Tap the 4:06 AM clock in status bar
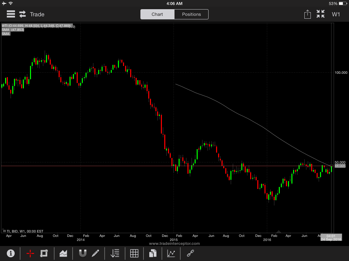 (x=174, y=3)
